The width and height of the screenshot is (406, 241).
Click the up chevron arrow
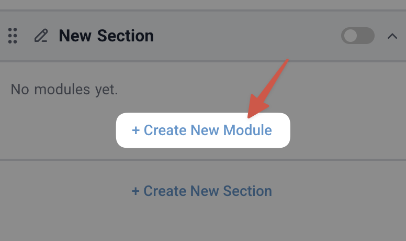(392, 36)
